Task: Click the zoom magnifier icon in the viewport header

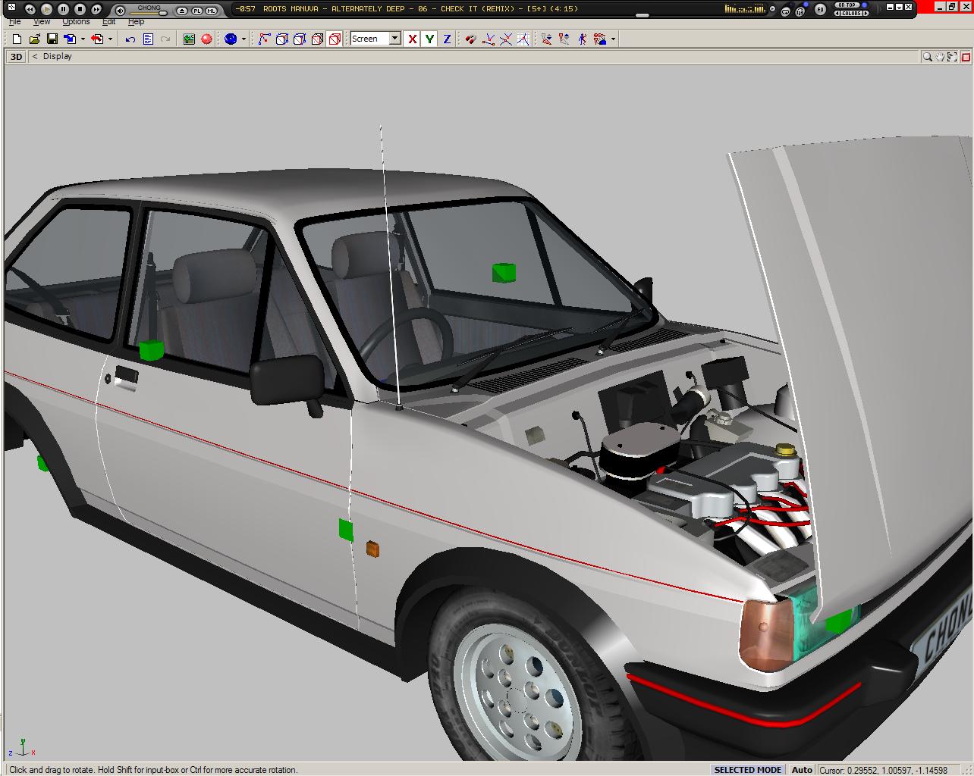Action: tap(927, 56)
